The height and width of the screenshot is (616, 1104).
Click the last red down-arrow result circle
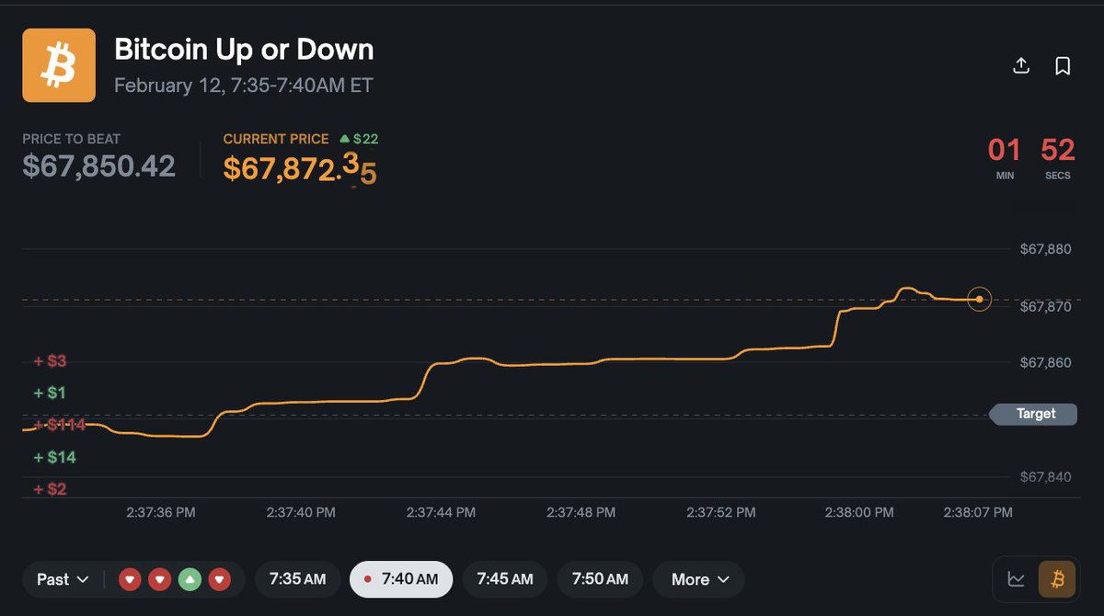[219, 579]
